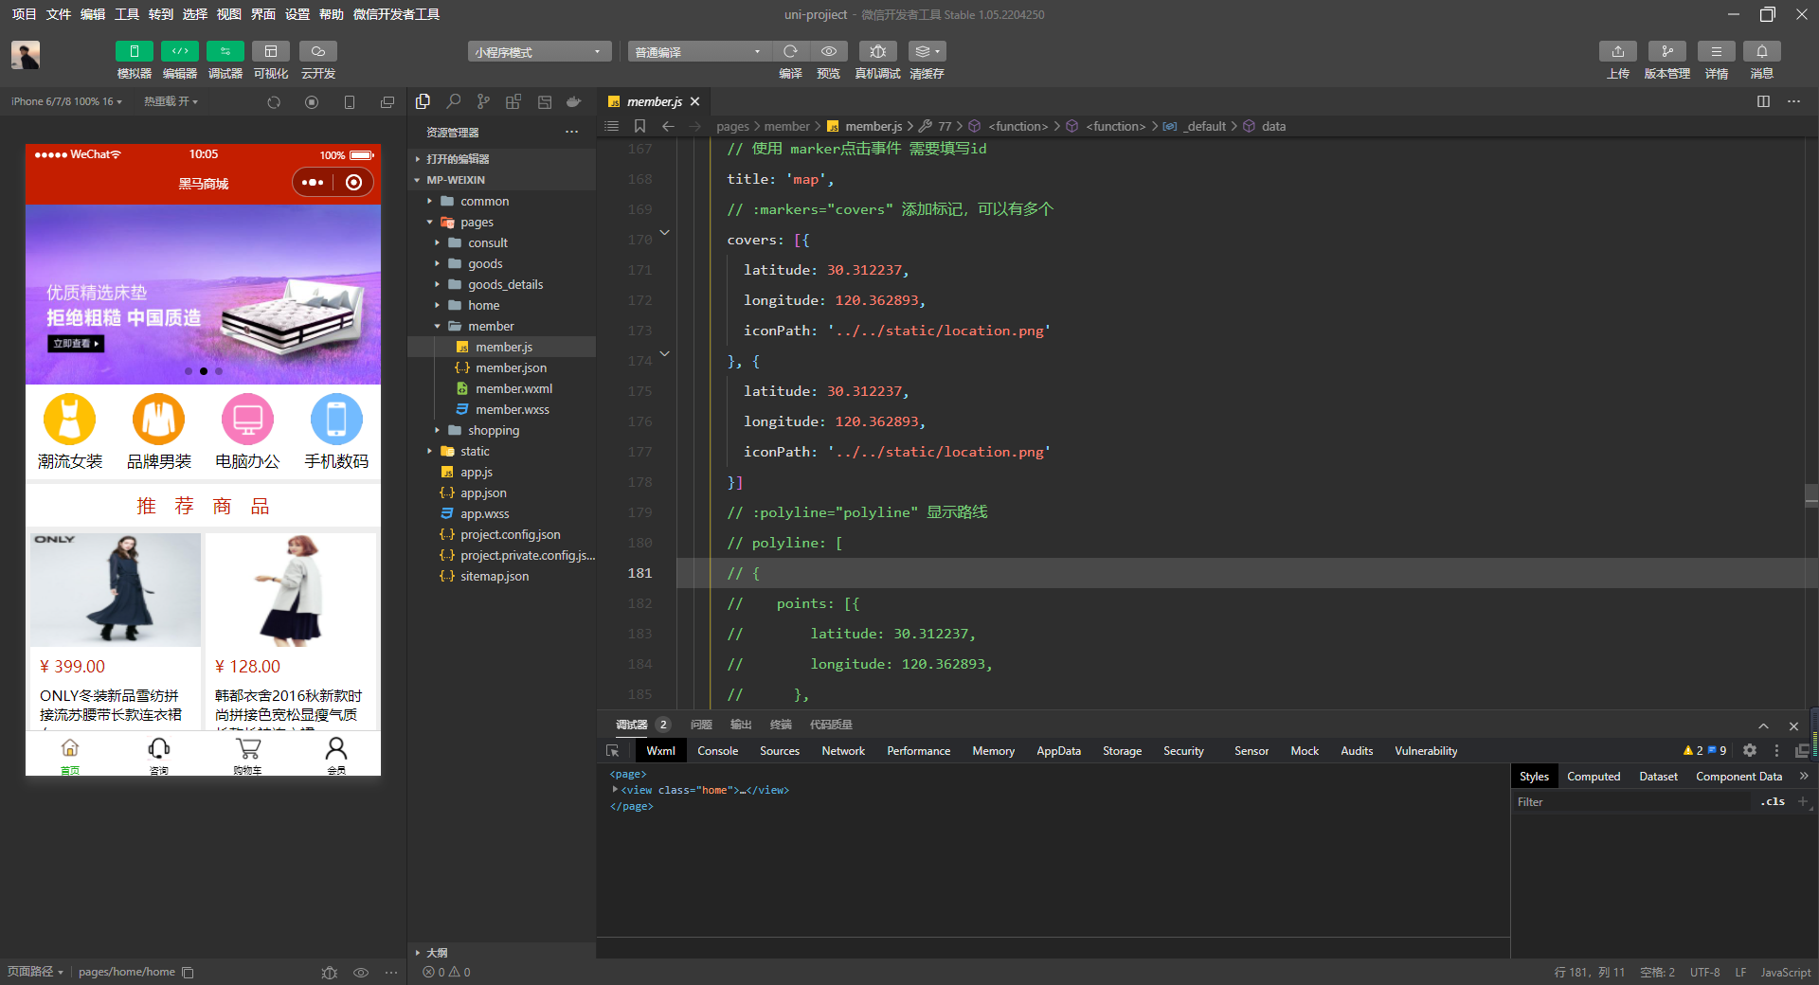1819x985 pixels.
Task: Clear cache via the layers icon
Action: 928,51
